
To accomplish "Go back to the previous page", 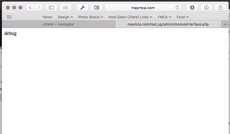I will click(30, 8).
